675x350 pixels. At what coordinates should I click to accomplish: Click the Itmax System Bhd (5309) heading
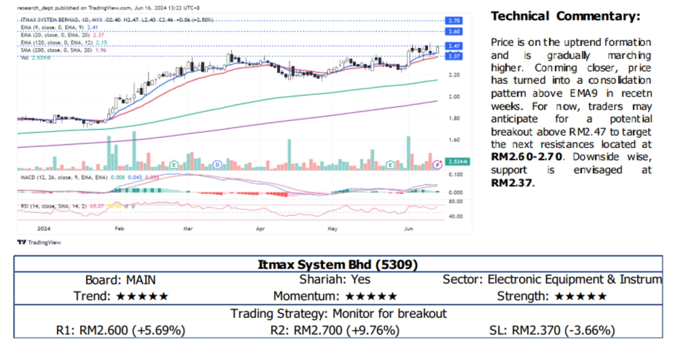coord(337,264)
